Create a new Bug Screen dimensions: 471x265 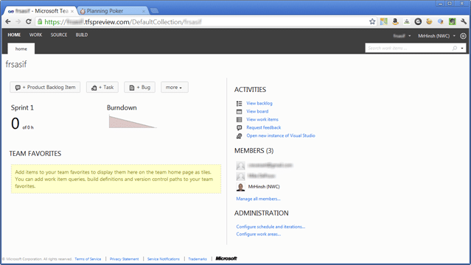139,88
